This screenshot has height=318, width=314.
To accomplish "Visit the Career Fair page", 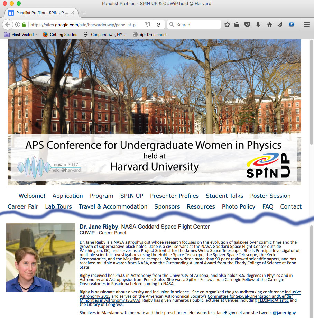I will (23, 207).
